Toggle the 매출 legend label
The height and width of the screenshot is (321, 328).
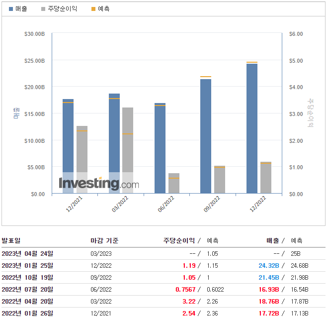tap(21, 9)
